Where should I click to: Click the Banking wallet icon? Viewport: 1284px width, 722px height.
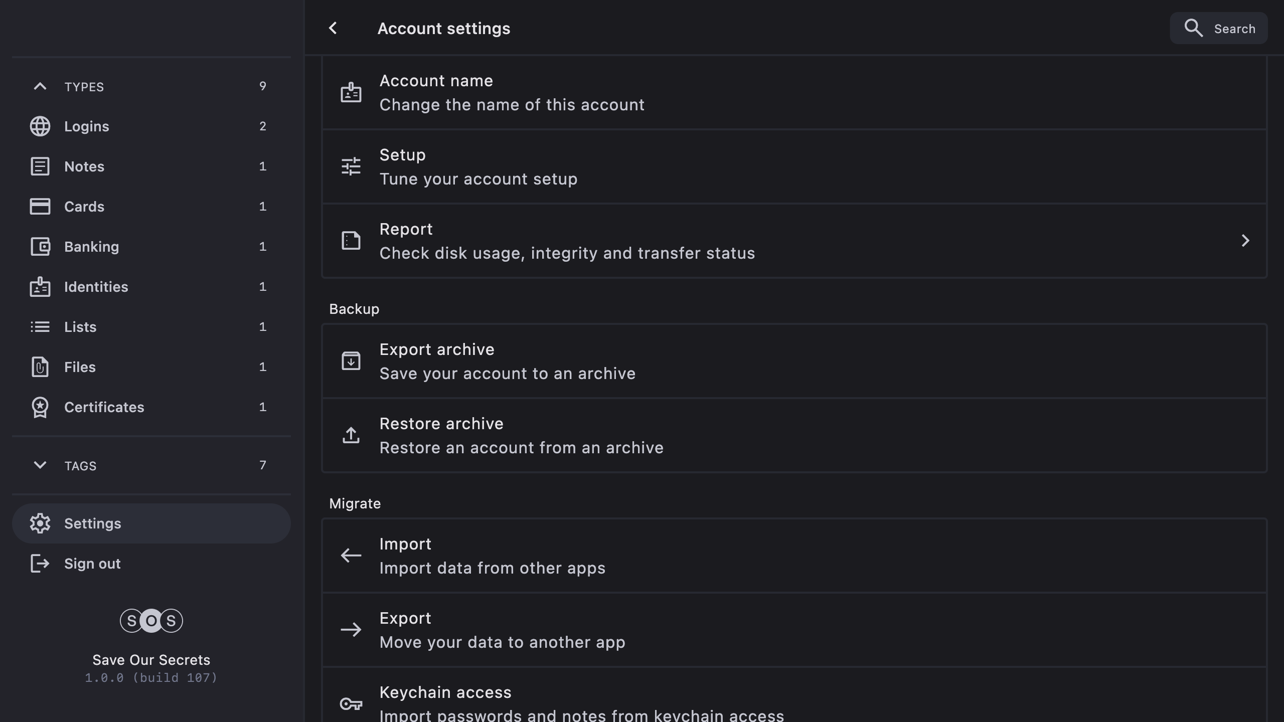40,247
